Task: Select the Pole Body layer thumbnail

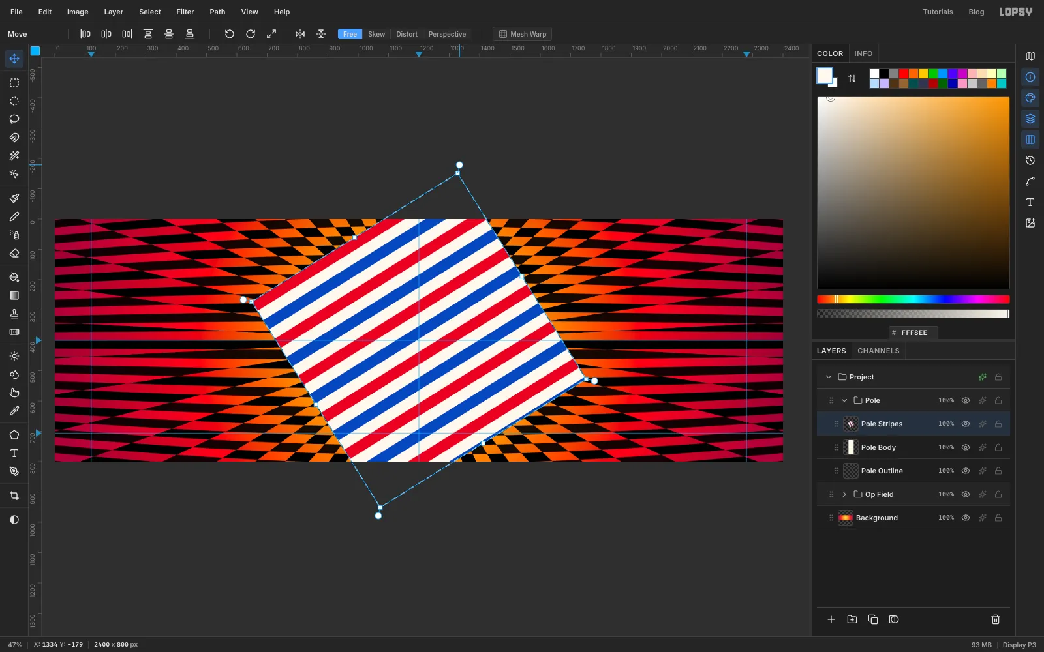Action: pyautogui.click(x=851, y=447)
